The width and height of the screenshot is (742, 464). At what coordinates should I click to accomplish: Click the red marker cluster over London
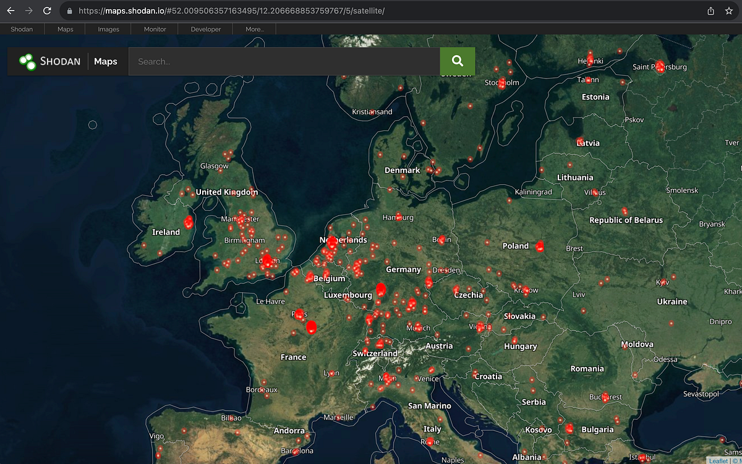tap(266, 262)
